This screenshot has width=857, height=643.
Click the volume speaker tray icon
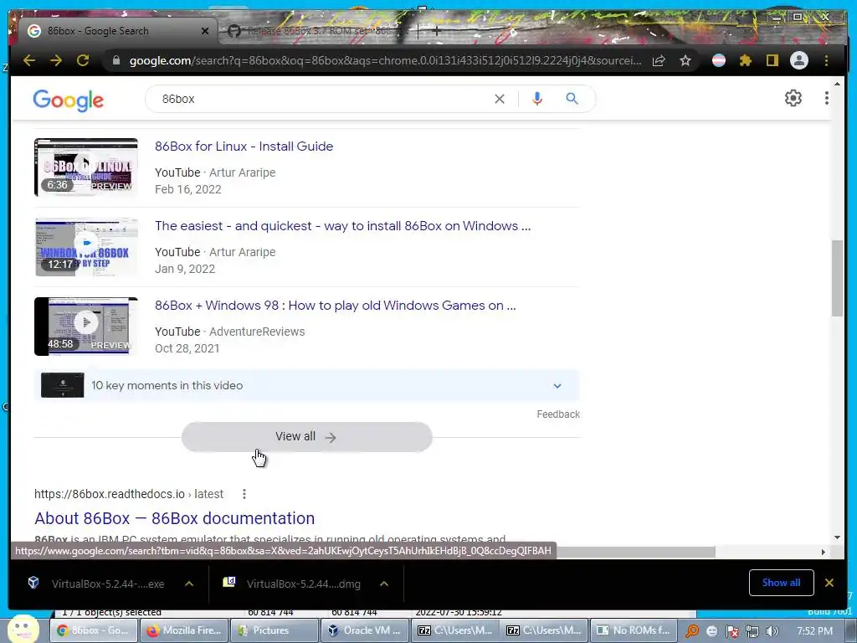(x=772, y=631)
